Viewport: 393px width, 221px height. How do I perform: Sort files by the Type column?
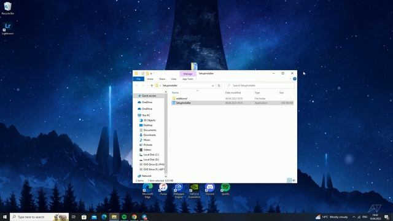[257, 93]
